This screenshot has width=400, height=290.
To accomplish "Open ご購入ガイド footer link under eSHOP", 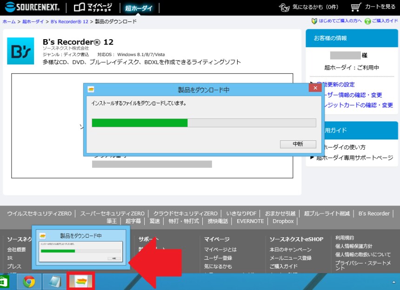I will (284, 266).
